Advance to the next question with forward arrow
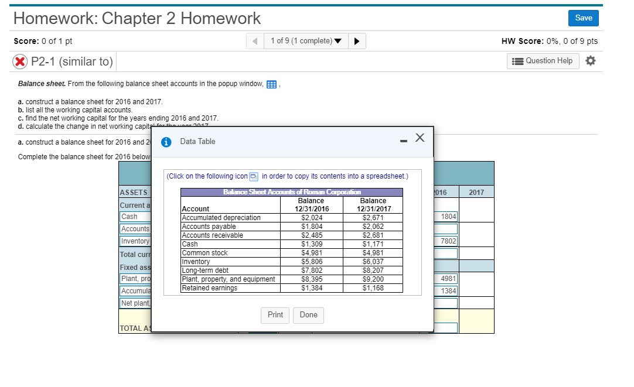The image size is (634, 387). pos(357,40)
